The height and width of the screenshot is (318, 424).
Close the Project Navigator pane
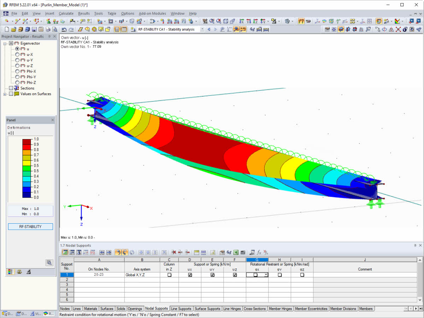[x=55, y=36]
